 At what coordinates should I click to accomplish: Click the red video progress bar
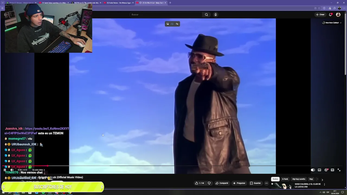(25, 166)
